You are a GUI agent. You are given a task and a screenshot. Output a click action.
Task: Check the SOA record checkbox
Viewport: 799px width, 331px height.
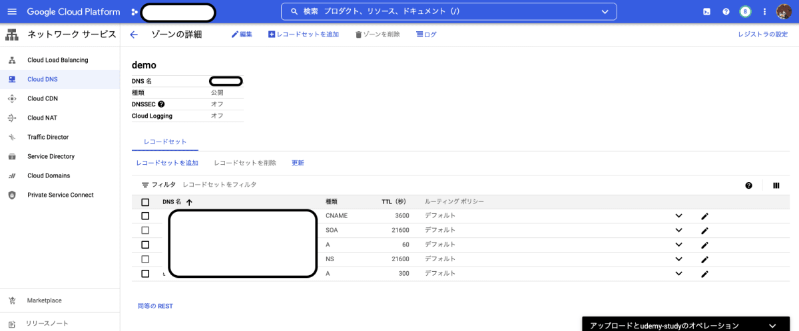145,231
